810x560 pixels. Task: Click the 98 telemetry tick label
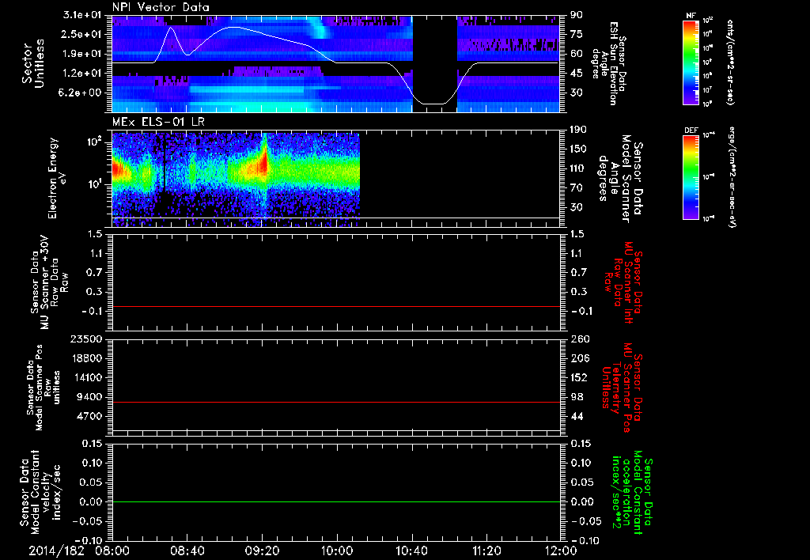click(x=577, y=397)
